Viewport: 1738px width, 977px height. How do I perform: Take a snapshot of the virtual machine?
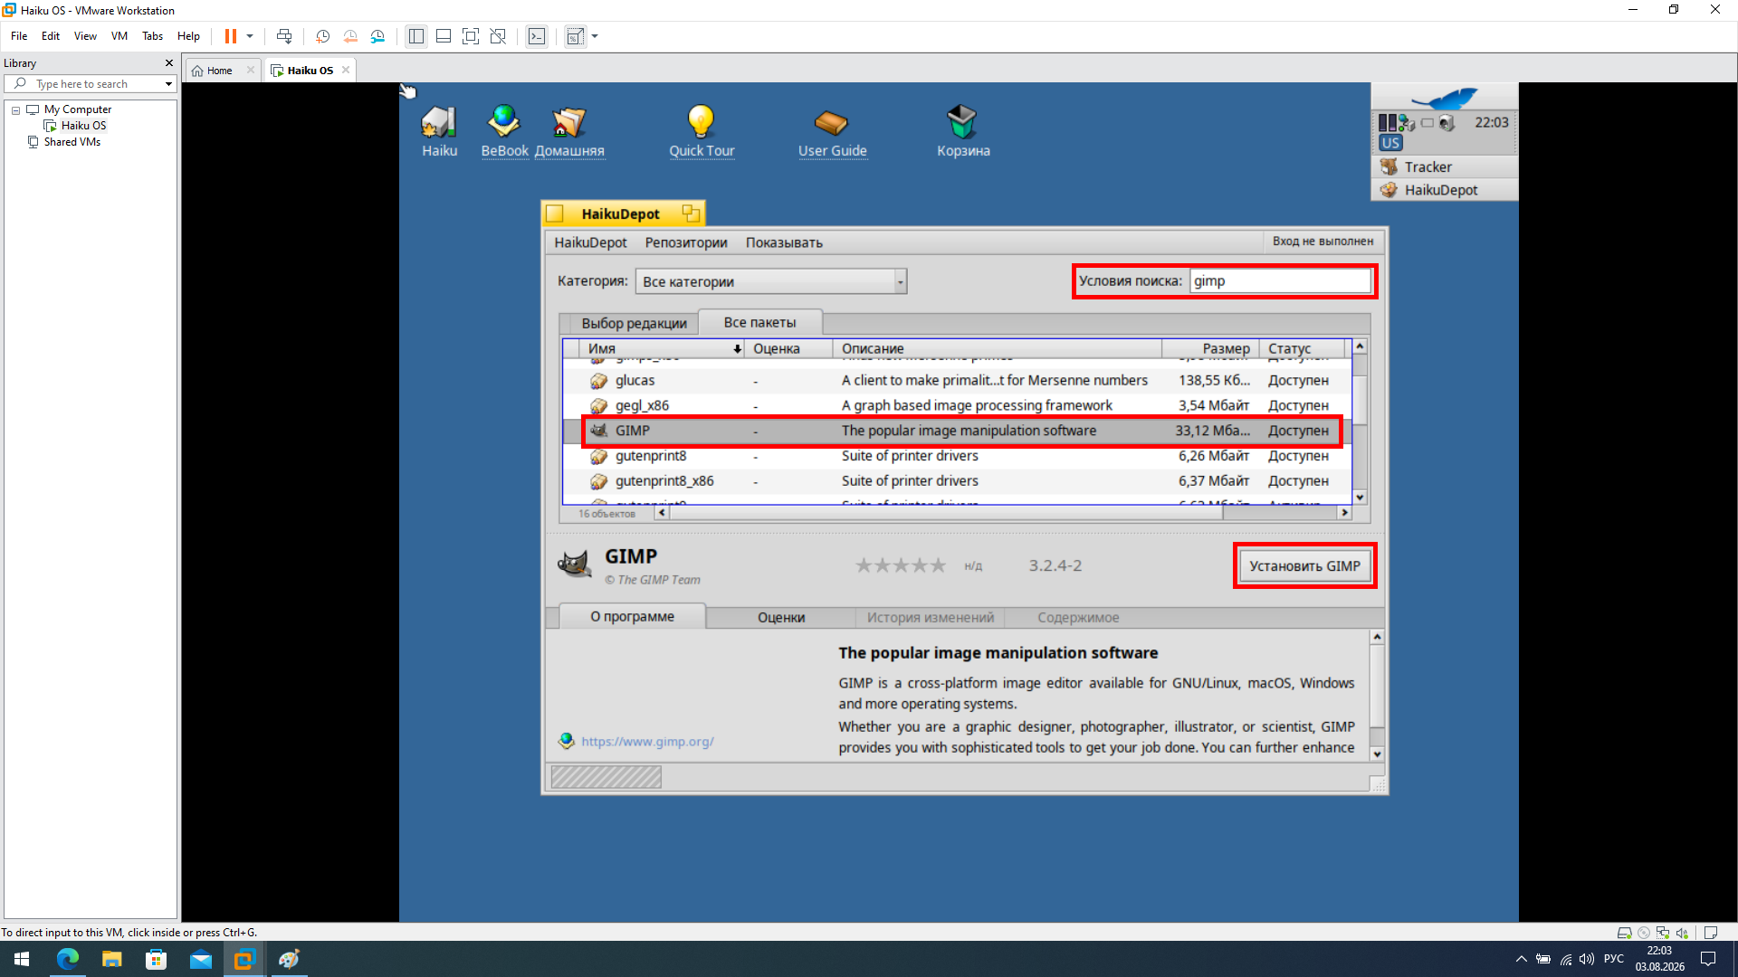(322, 36)
